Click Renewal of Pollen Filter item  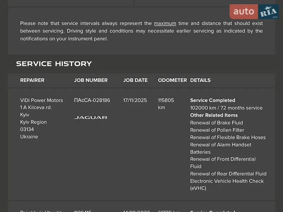tap(217, 130)
